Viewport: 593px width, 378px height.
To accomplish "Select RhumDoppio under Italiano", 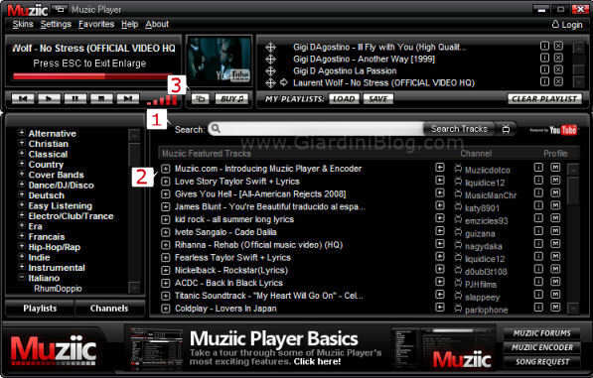I will pos(58,289).
